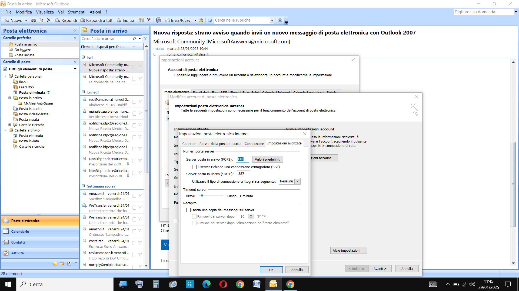Open the Contatti navigation pane
This screenshot has width=519, height=291.
tap(18, 242)
